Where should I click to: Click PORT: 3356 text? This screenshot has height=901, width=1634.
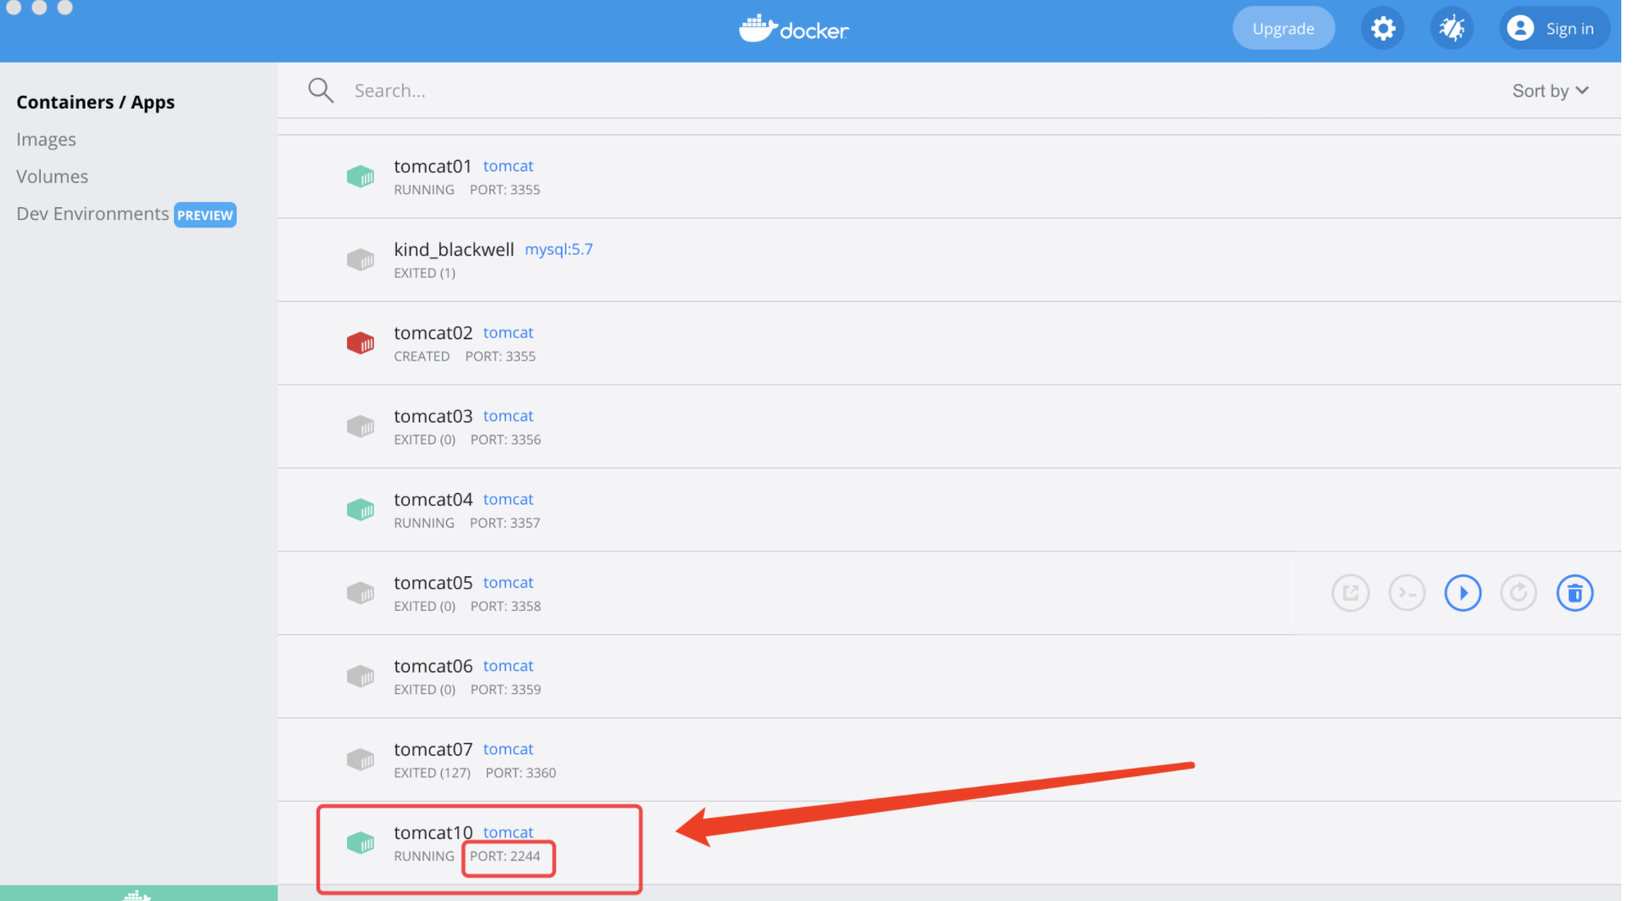coord(506,439)
